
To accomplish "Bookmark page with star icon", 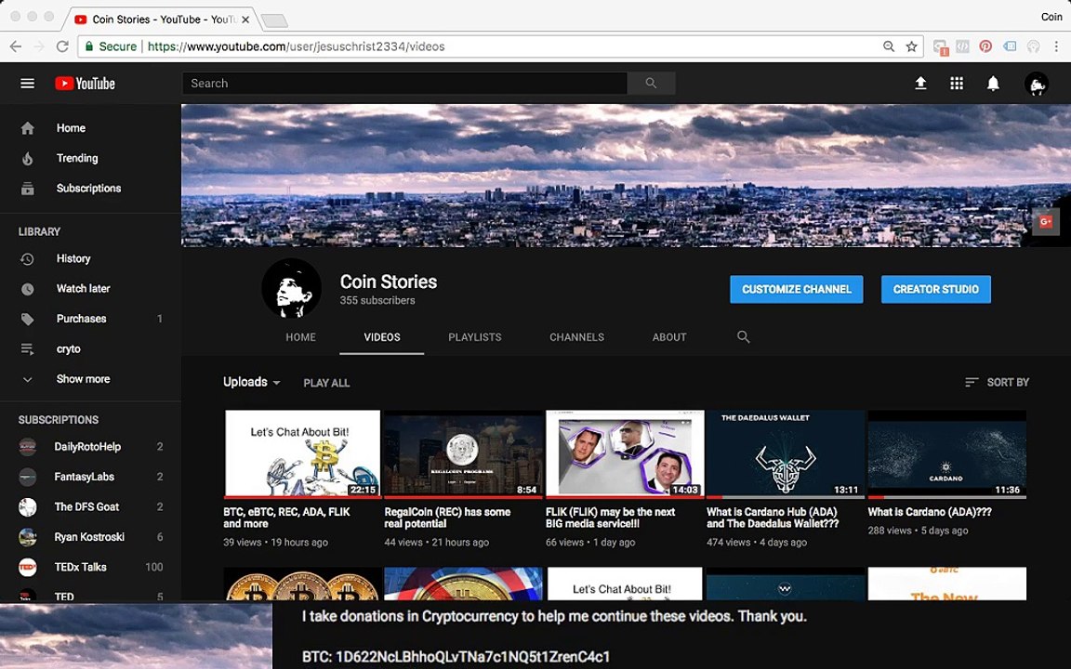I will point(911,46).
